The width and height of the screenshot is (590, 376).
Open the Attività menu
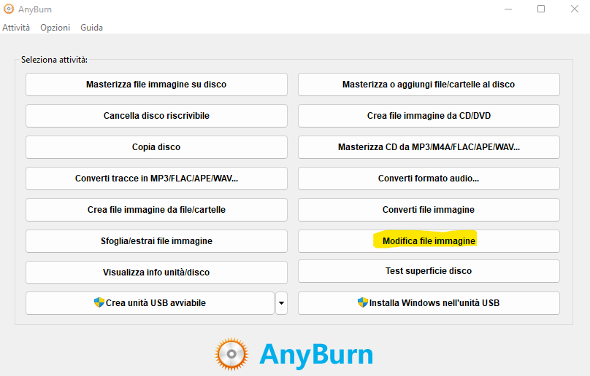[x=16, y=28]
